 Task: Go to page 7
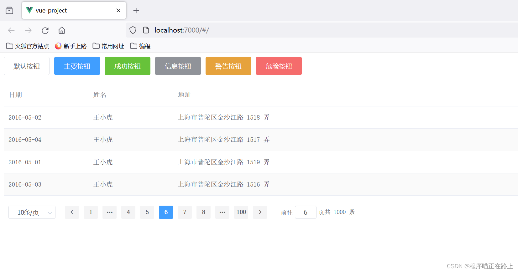(x=185, y=212)
